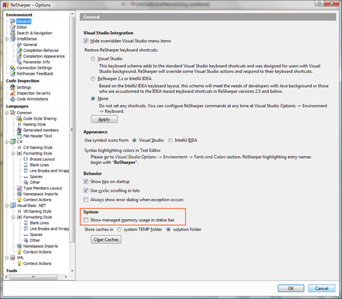Open C# Naming Style page
The width and height of the screenshot is (342, 299).
[37, 148]
